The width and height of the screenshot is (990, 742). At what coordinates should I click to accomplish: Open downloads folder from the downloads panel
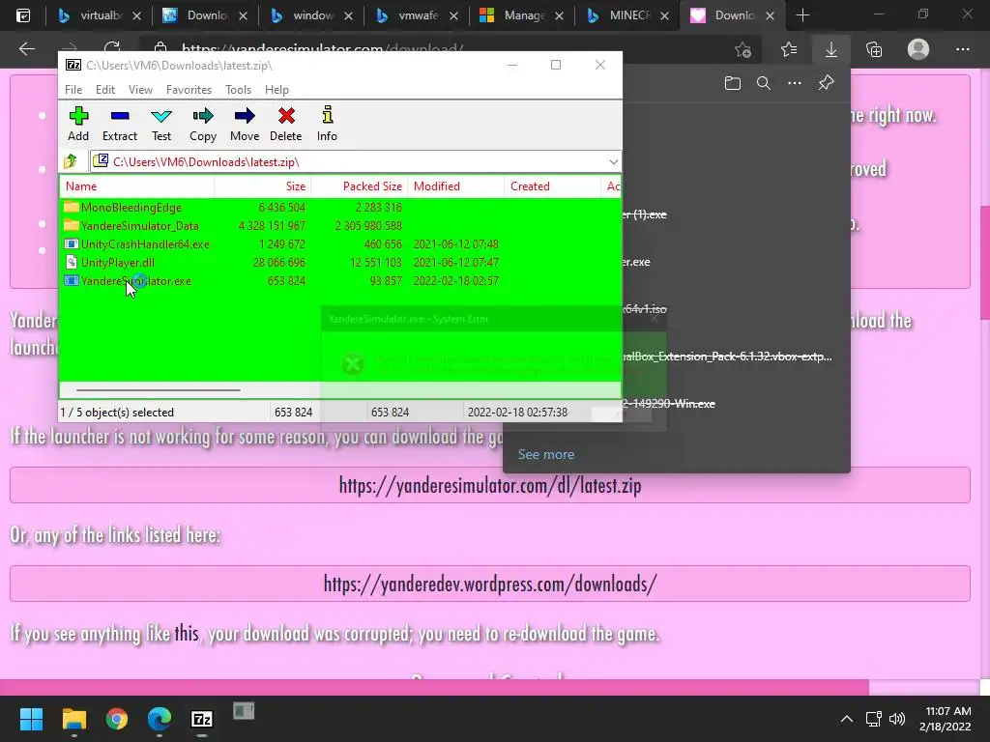click(733, 83)
